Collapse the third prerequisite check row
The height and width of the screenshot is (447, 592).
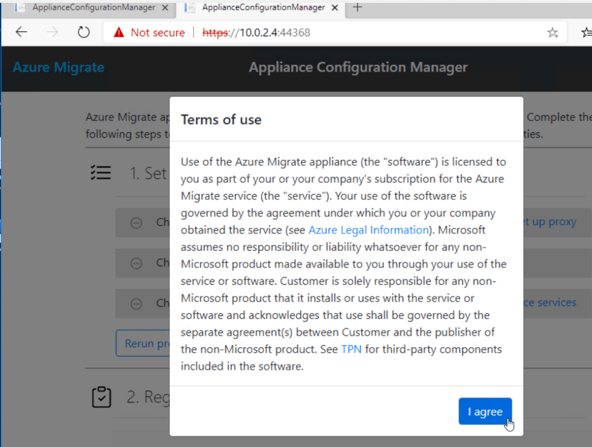click(x=136, y=304)
